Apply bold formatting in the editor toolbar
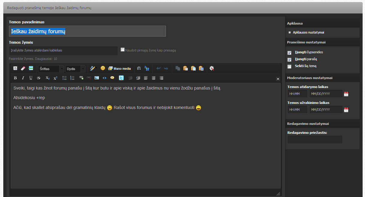Image resolution: width=365 pixels, height=197 pixels. (15, 78)
